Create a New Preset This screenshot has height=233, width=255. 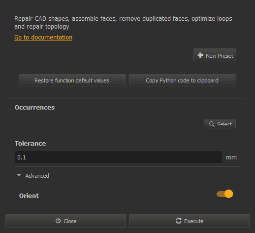[215, 55]
